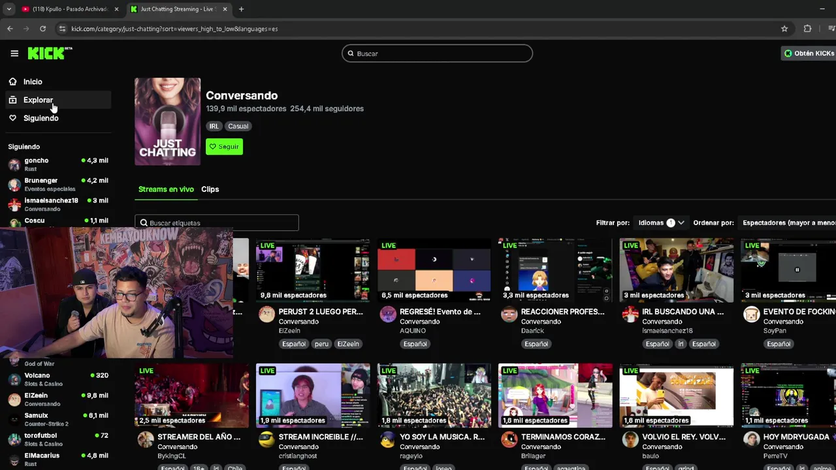Click PerroTV streamer avatar
The height and width of the screenshot is (470, 836).
[752, 439]
